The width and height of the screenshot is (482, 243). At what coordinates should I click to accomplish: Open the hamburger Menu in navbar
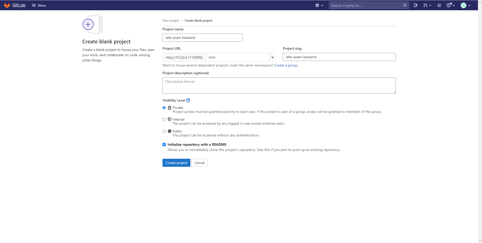39,5
